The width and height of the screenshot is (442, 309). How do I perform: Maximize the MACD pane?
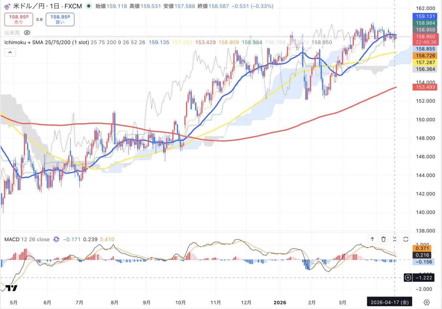(x=406, y=239)
